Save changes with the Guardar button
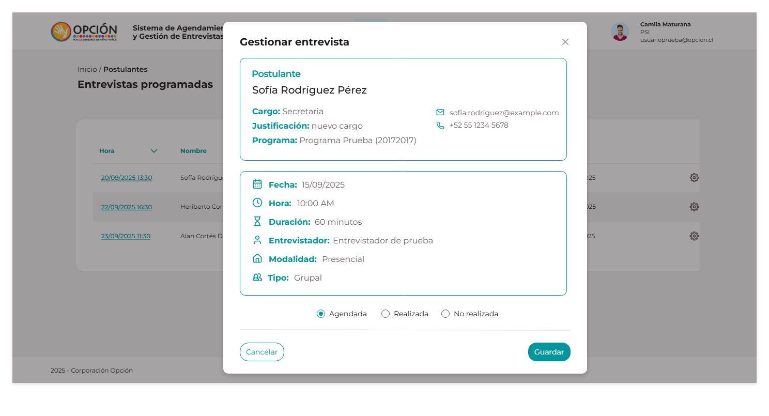The width and height of the screenshot is (769, 416). (549, 352)
